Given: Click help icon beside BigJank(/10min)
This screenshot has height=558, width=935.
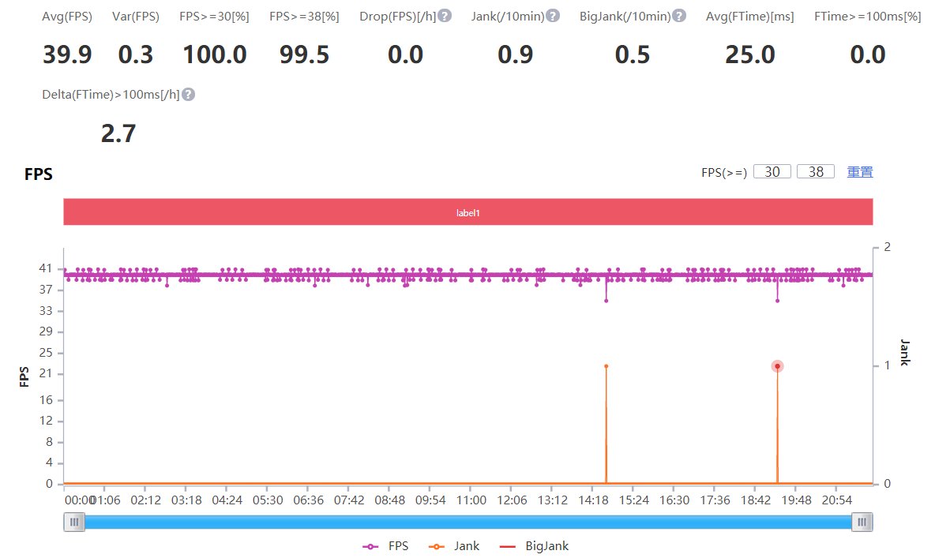Looking at the screenshot, I should [678, 16].
